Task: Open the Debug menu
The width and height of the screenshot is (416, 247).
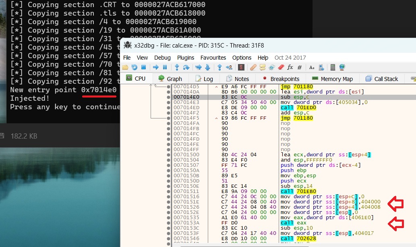Action: (x=162, y=58)
